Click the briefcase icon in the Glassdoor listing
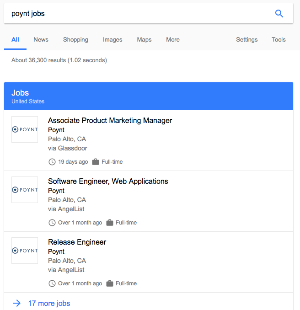Viewport: 300px width, 310px height. (x=96, y=162)
